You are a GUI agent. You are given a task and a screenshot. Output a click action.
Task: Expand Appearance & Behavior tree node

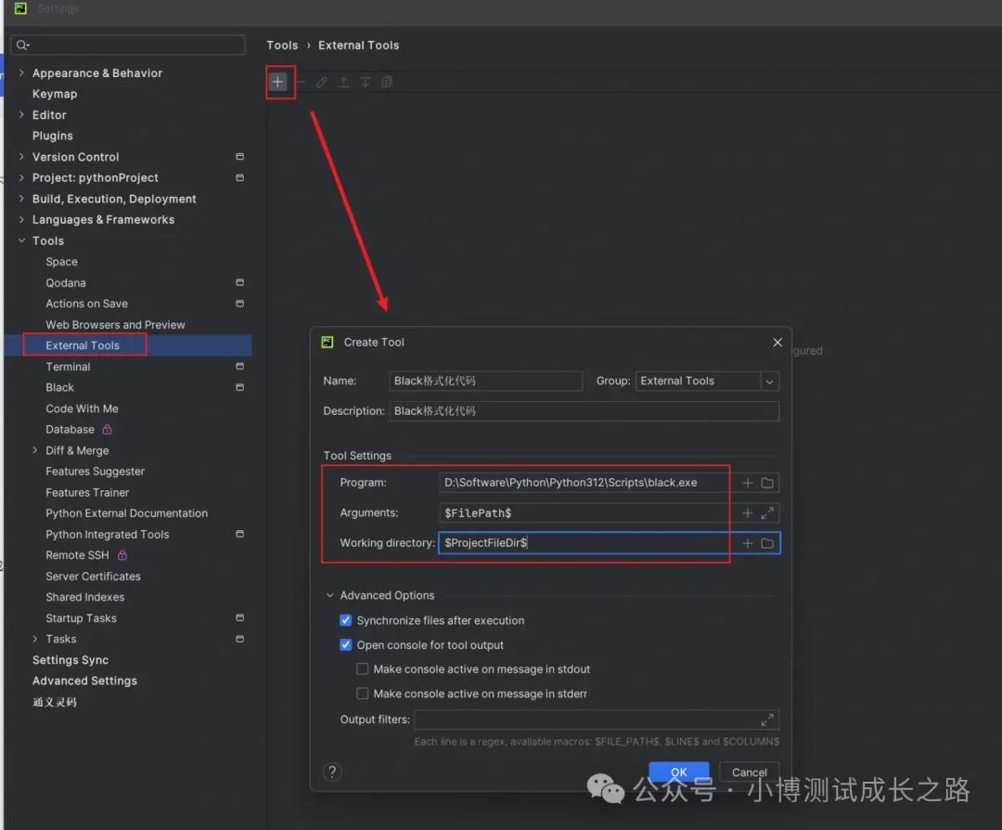(21, 73)
